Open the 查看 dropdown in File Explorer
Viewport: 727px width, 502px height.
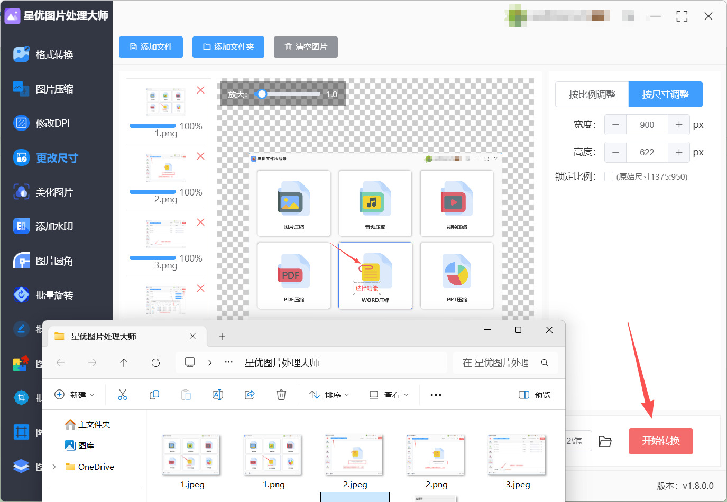pyautogui.click(x=389, y=395)
